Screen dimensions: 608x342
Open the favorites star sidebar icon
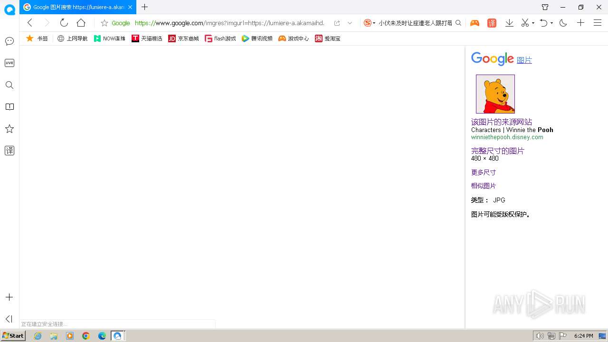tap(9, 129)
